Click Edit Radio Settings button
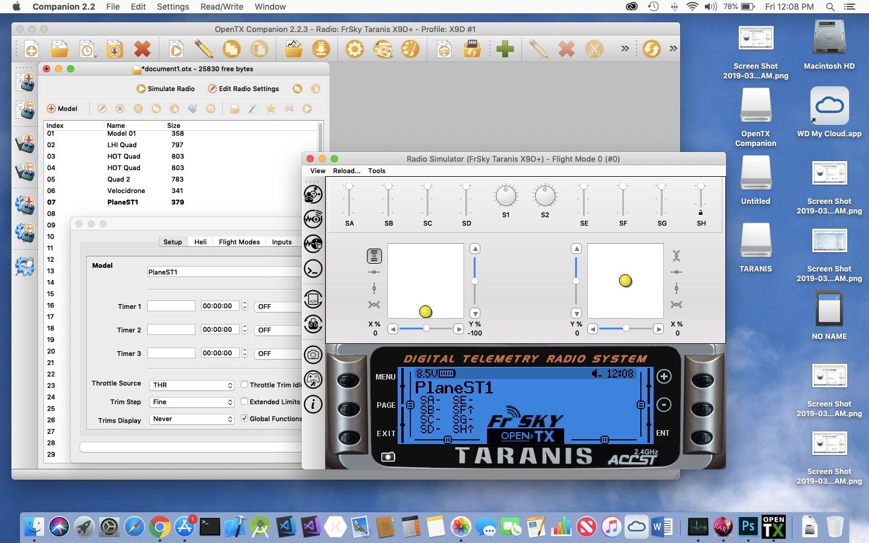This screenshot has width=869, height=543. (243, 89)
